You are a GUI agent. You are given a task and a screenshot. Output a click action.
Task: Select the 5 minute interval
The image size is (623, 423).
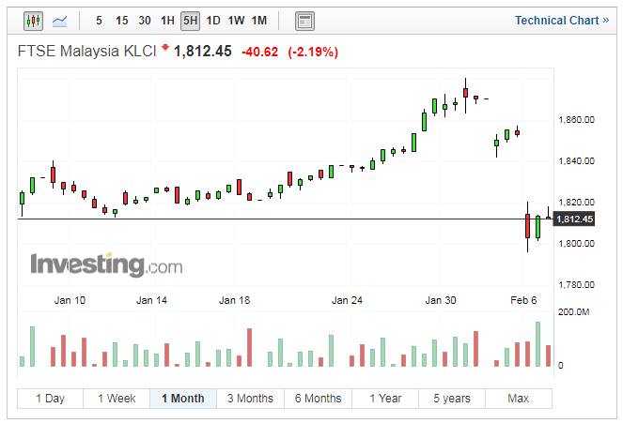coord(99,21)
